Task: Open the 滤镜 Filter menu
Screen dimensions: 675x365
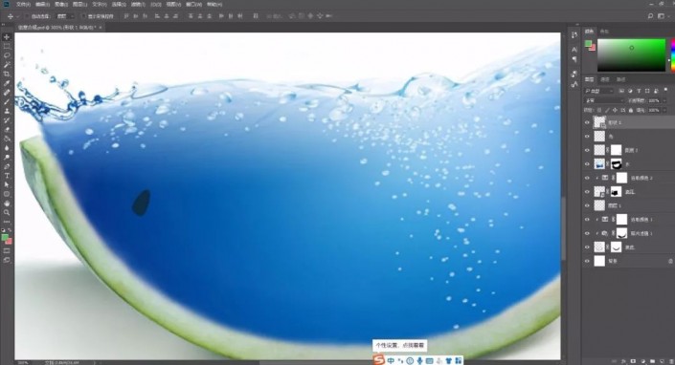Action: 137,4
